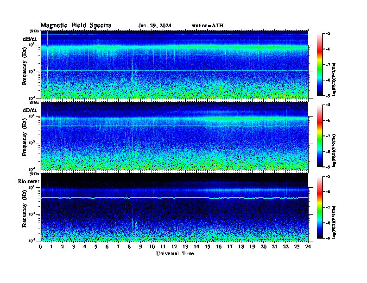Click the 10^0 frequency tick of dD/dt panel
The width and height of the screenshot is (367, 283).
pos(32,143)
